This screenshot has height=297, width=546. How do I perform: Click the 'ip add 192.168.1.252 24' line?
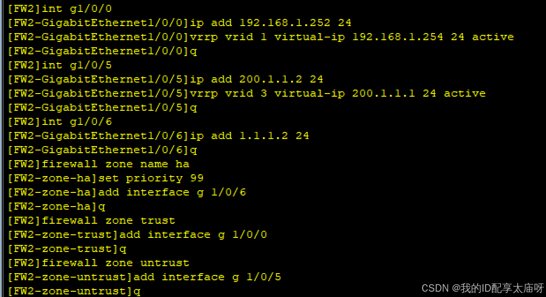pyautogui.click(x=180, y=23)
